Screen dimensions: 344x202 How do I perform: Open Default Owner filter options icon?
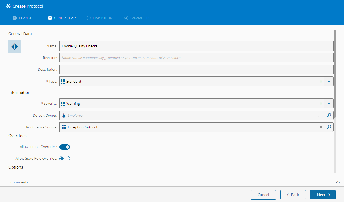click(x=319, y=115)
